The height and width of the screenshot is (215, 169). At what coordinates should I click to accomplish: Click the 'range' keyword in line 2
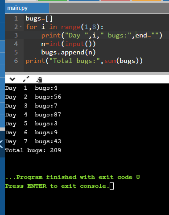click(x=71, y=27)
